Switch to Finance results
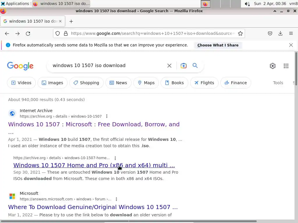Image resolution: width=298 pixels, height=223 pixels. click(236, 83)
